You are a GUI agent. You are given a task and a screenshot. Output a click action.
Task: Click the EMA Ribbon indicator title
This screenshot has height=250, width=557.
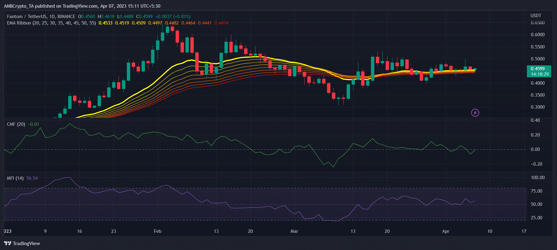point(51,23)
